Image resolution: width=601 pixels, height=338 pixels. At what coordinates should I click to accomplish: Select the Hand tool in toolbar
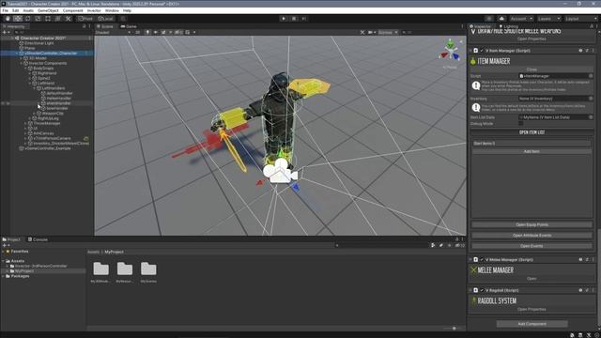[8, 19]
